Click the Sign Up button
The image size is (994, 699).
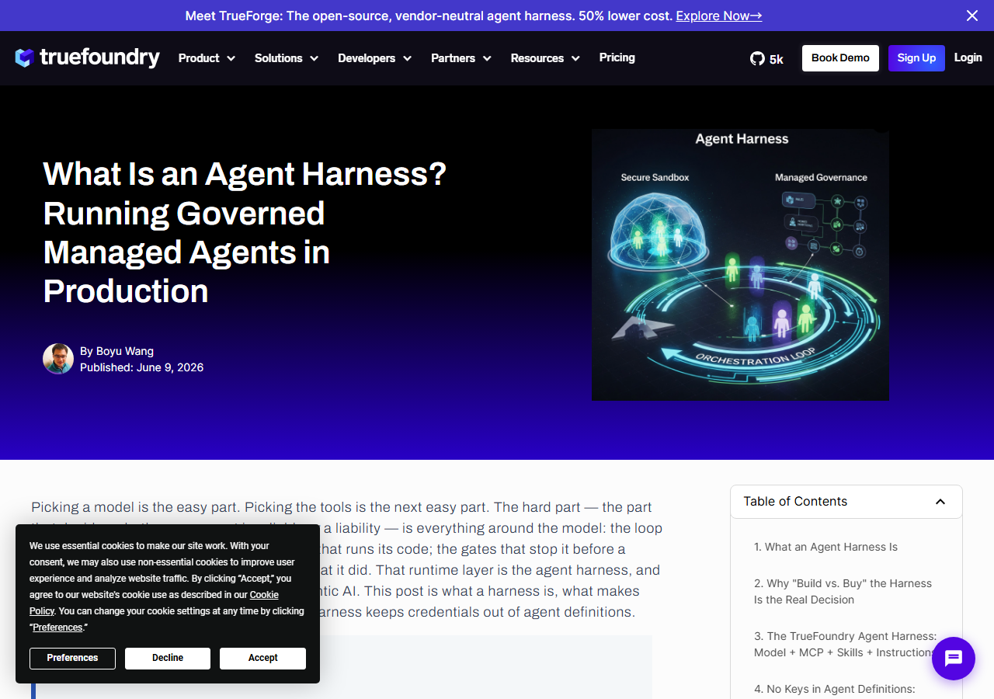click(916, 58)
